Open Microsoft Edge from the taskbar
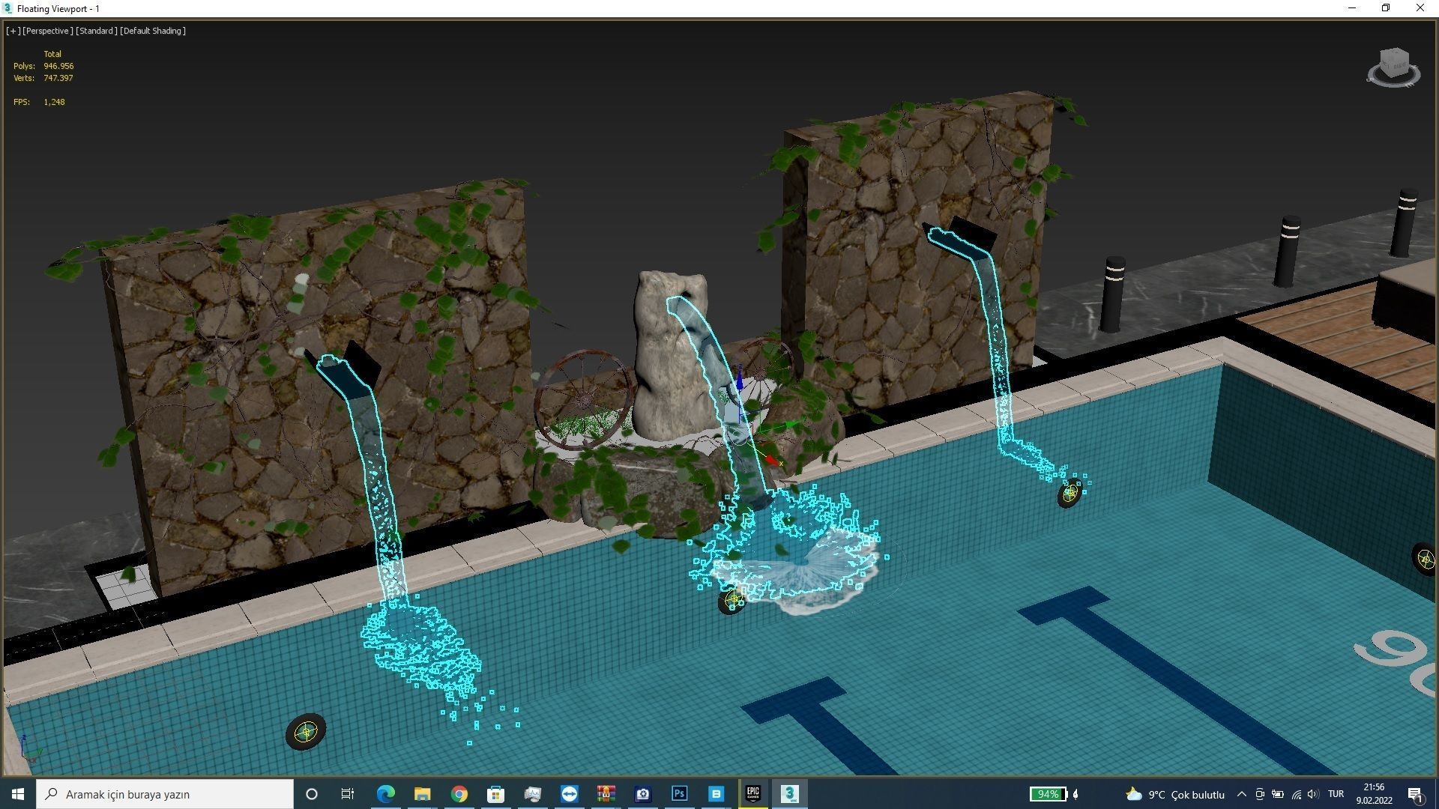The width and height of the screenshot is (1439, 809). tap(385, 794)
